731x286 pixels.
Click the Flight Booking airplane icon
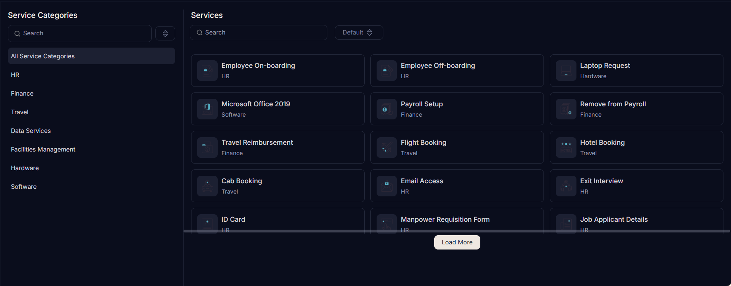[x=387, y=148]
